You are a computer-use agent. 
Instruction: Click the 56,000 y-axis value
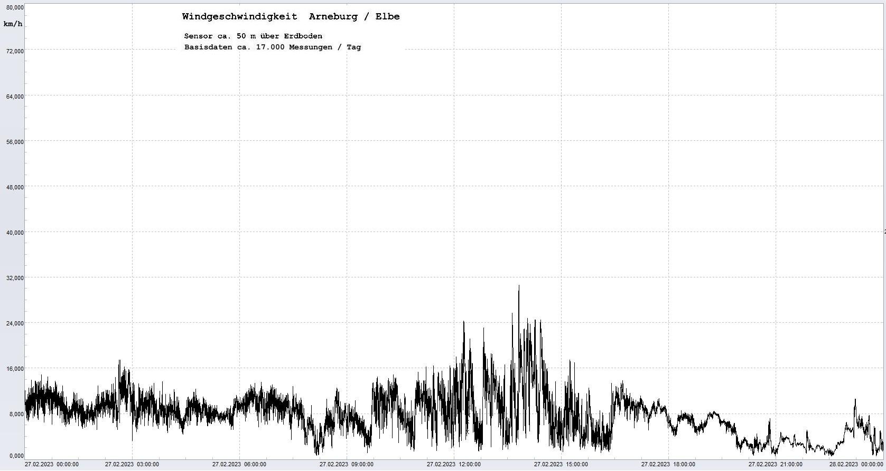tap(13, 142)
